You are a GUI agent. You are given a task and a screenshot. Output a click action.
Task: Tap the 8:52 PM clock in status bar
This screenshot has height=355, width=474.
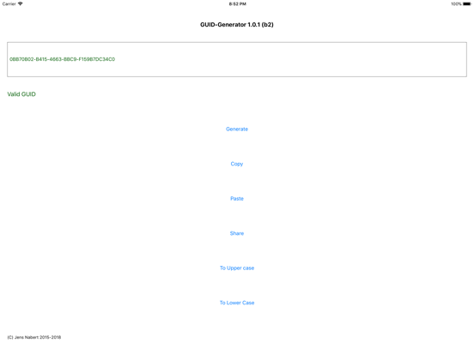pos(237,4)
